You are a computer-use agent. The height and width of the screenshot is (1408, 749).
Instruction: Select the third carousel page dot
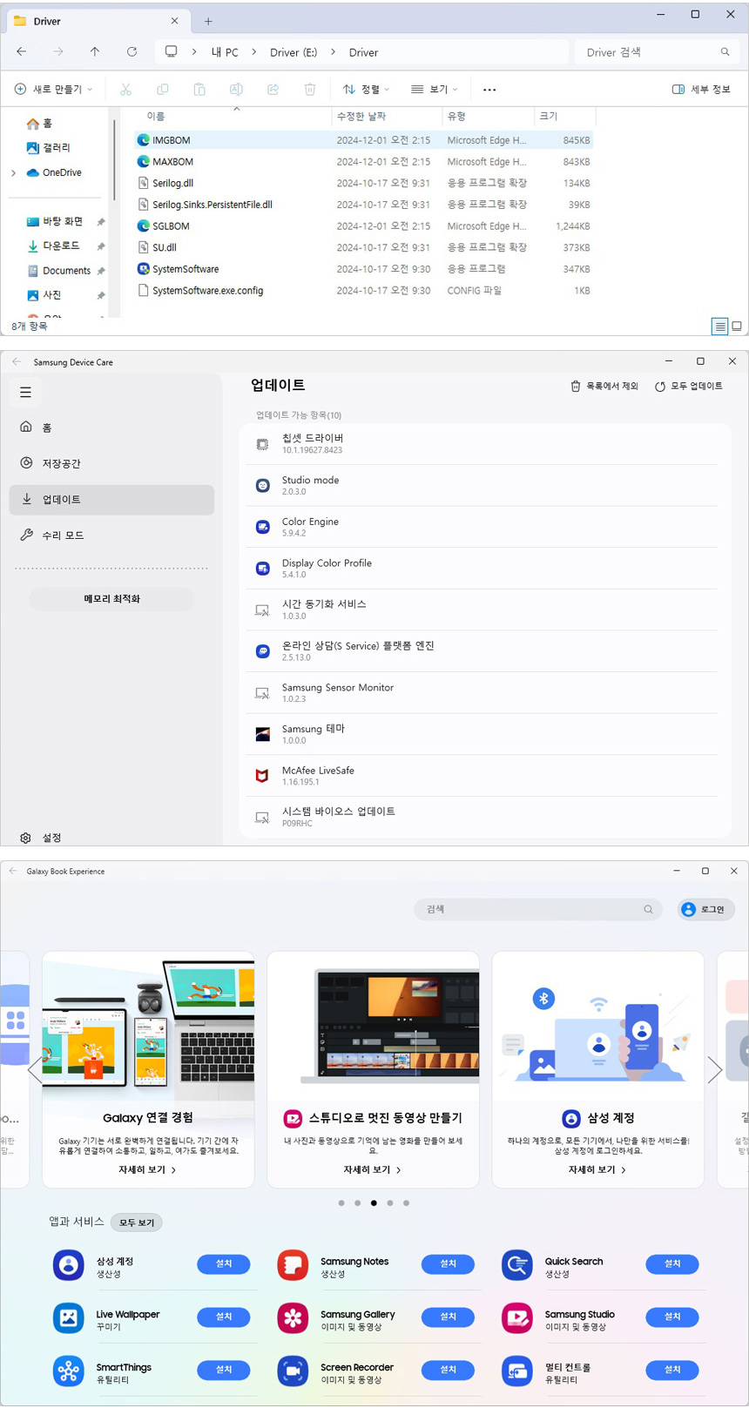point(374,1203)
